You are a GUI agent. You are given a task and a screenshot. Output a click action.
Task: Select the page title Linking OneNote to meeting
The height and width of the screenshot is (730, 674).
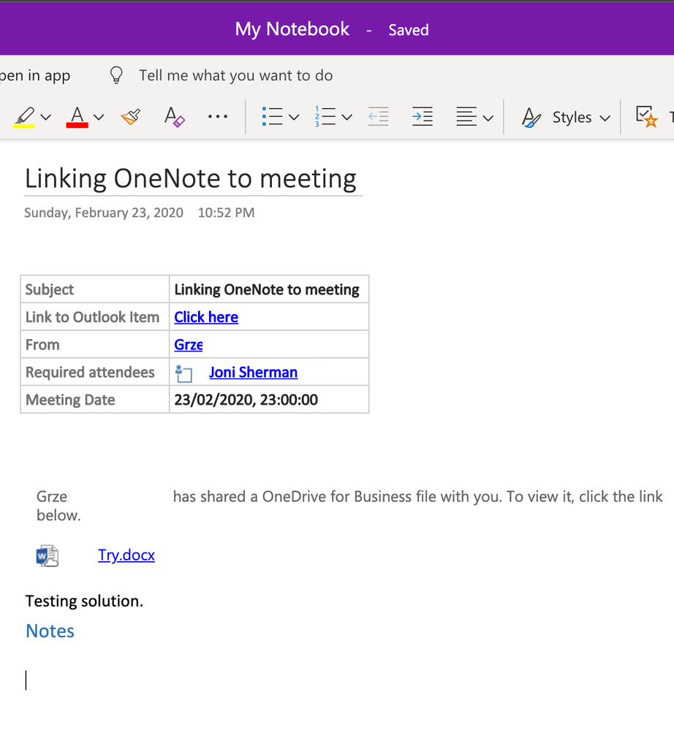pos(191,179)
